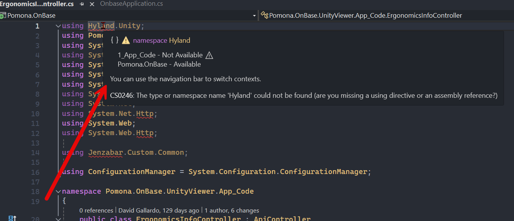Screen dimensions: 514x221
Task: Click 'Unity' in the line 1 using directive
Action: coord(129,26)
